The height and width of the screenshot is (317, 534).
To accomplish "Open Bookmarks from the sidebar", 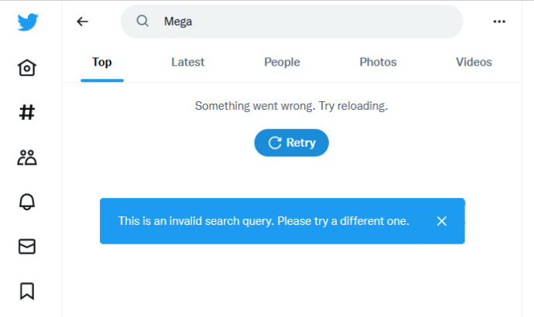I will [x=27, y=291].
